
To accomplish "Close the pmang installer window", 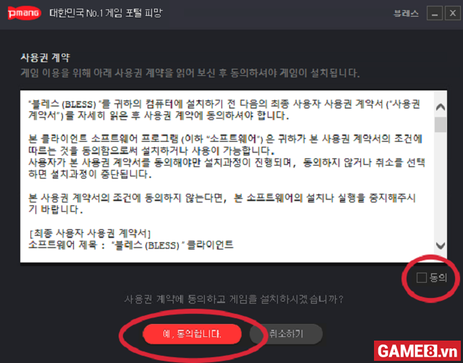I will click(x=453, y=13).
